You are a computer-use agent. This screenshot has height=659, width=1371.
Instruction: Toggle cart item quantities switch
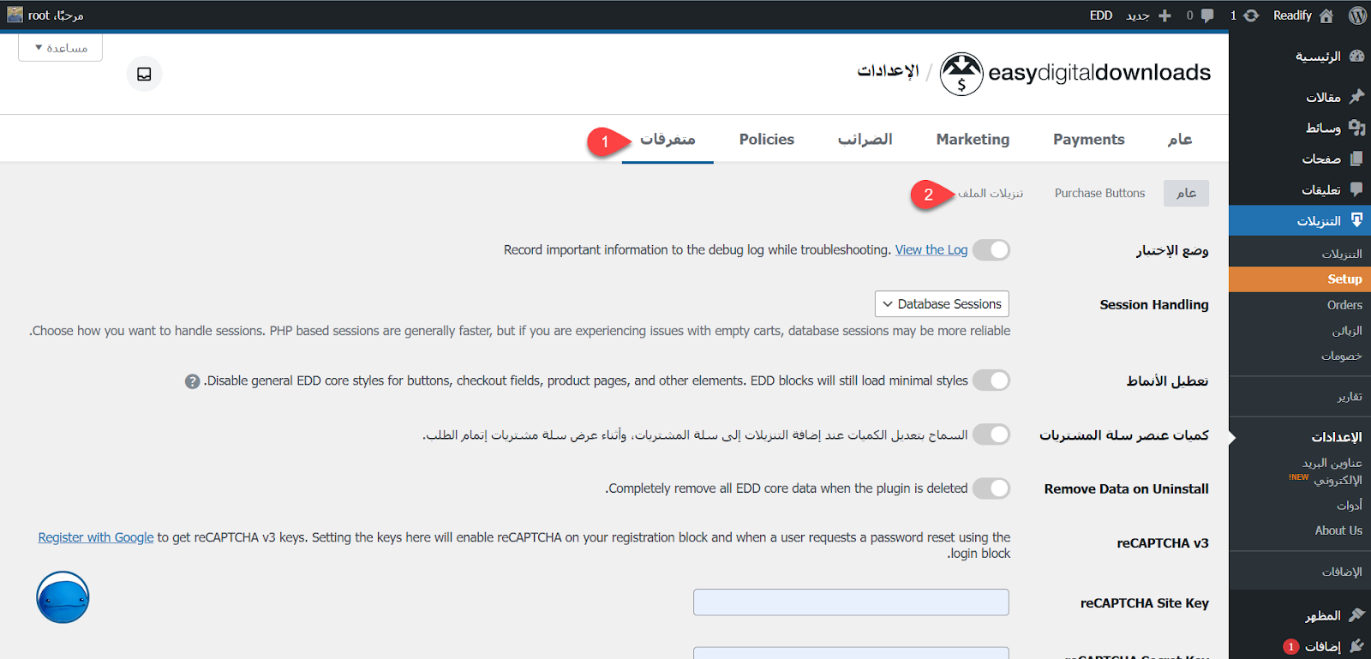991,434
